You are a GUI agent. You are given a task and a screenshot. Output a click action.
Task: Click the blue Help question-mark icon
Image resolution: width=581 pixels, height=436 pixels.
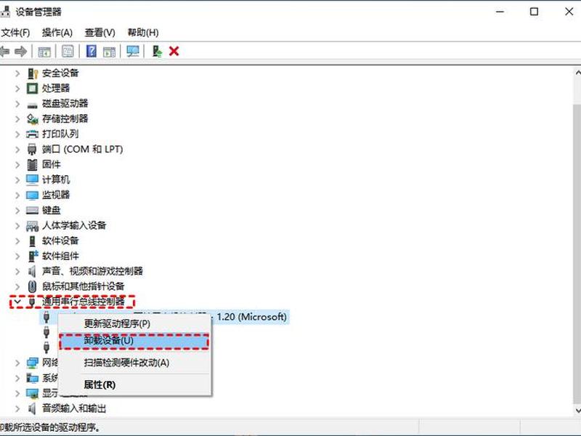click(92, 51)
